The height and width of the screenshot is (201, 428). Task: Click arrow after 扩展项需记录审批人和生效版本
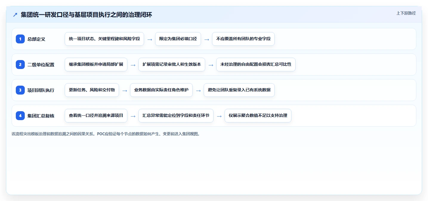point(211,65)
